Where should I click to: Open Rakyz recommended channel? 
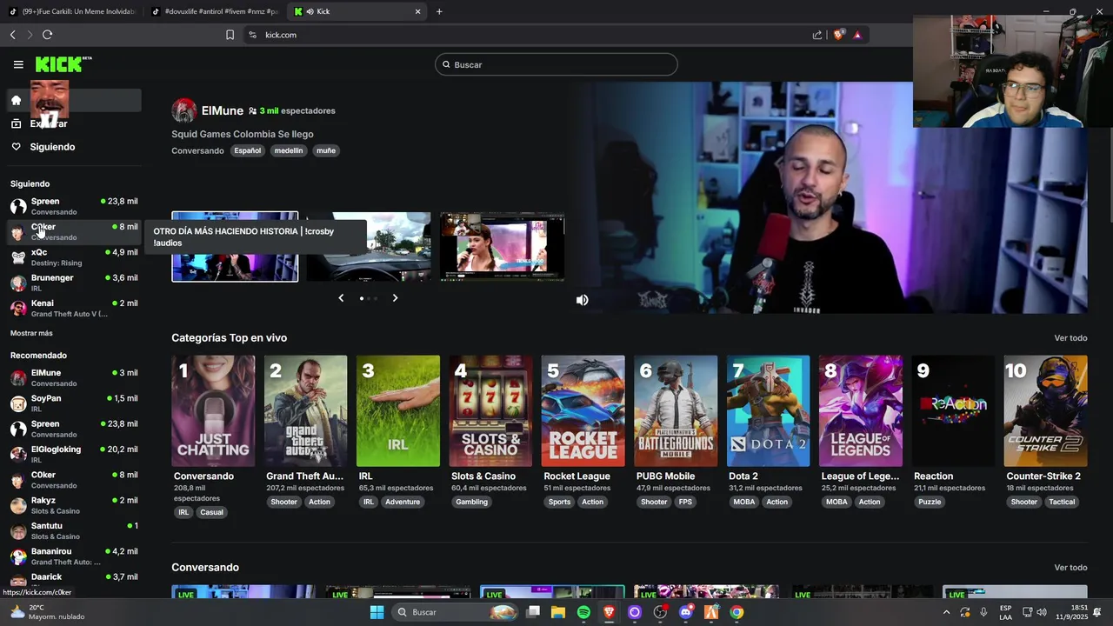point(74,505)
